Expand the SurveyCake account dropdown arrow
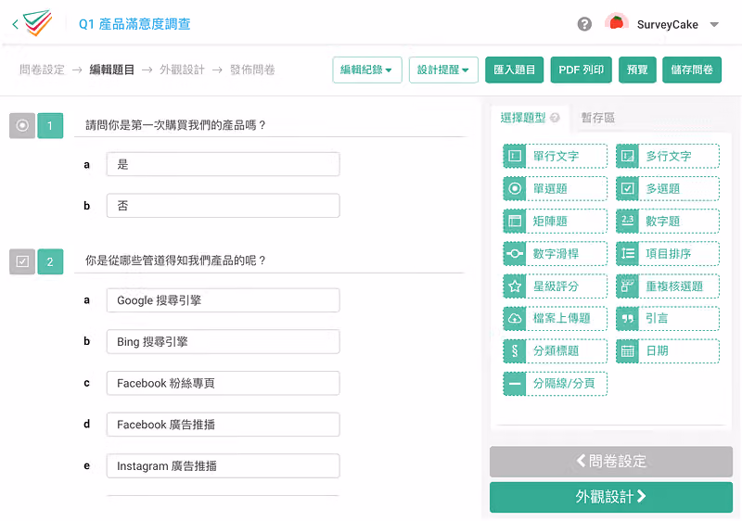This screenshot has width=742, height=521. 714,25
